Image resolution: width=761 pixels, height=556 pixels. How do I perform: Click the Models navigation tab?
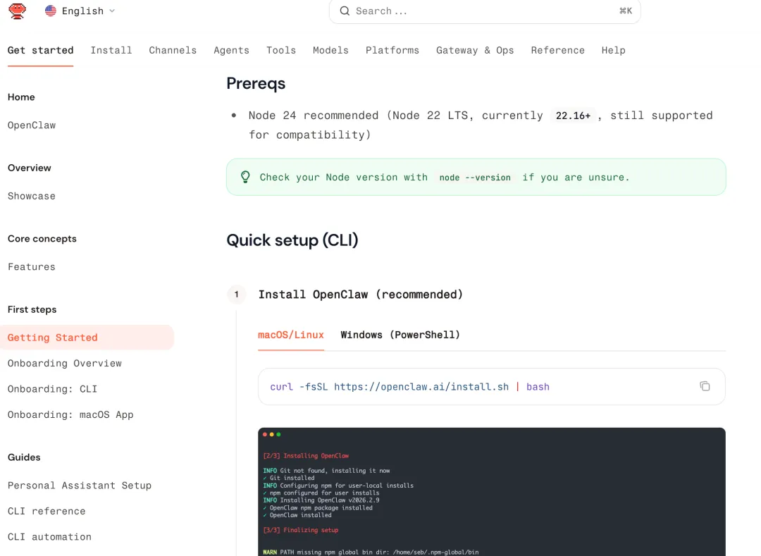(330, 50)
